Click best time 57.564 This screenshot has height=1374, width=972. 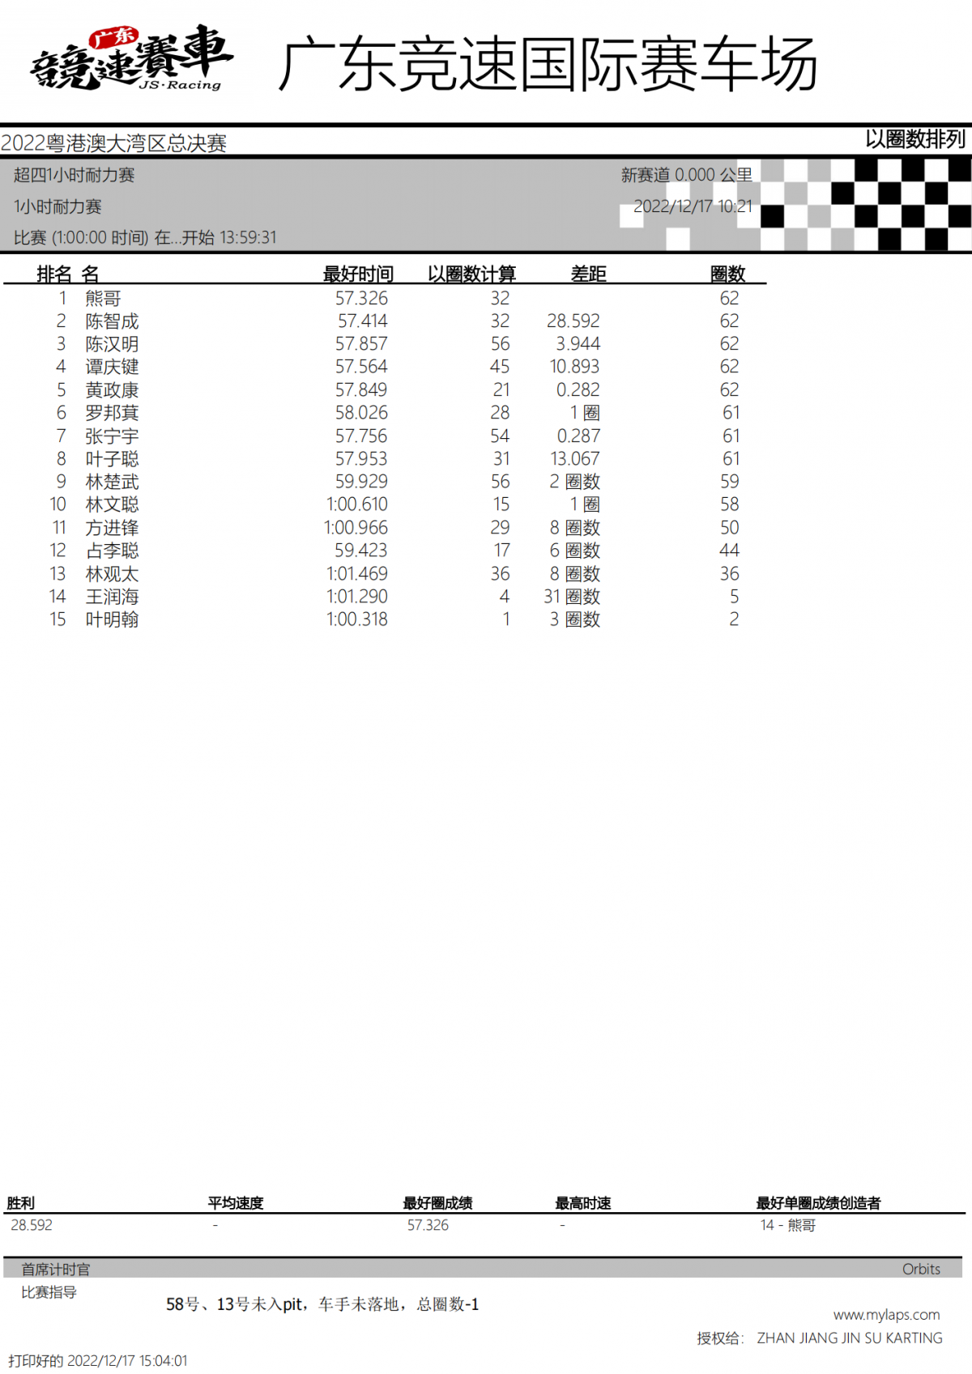coord(361,367)
